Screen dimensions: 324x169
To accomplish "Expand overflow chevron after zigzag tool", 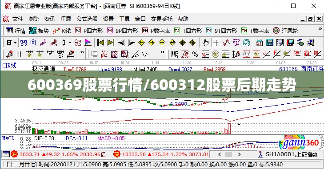I will pyautogui.click(x=163, y=52).
